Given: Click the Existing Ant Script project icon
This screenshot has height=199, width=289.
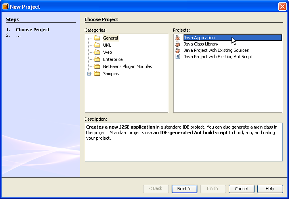Looking at the screenshot, I should coord(178,57).
